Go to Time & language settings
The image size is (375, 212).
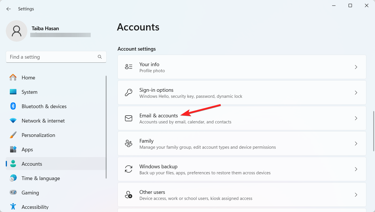(x=41, y=178)
